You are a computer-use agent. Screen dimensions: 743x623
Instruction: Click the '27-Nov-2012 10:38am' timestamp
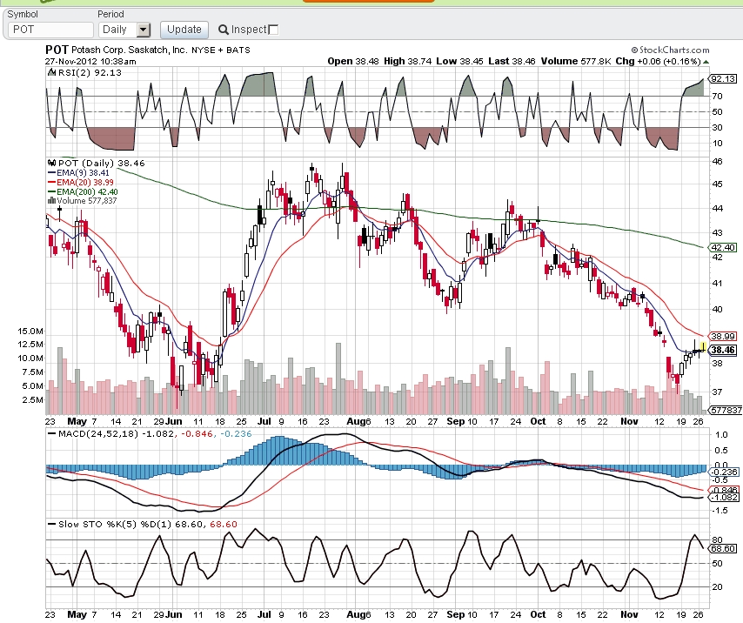(90, 62)
